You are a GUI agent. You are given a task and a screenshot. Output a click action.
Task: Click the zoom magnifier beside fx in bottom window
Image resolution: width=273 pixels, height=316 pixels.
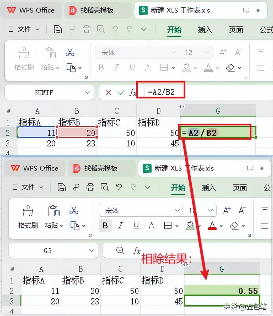120,250
